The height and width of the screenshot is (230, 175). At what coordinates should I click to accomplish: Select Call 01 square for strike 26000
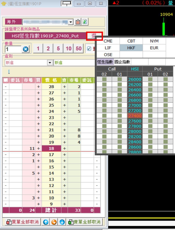120,79
